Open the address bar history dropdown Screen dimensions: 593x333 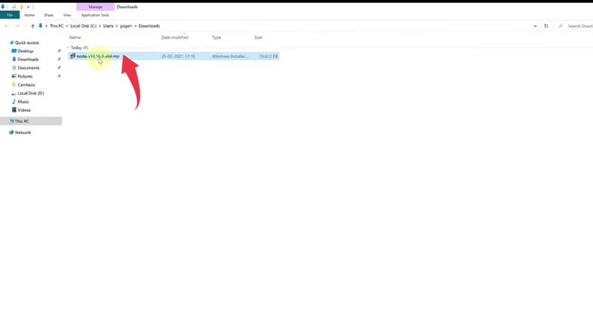click(535, 26)
